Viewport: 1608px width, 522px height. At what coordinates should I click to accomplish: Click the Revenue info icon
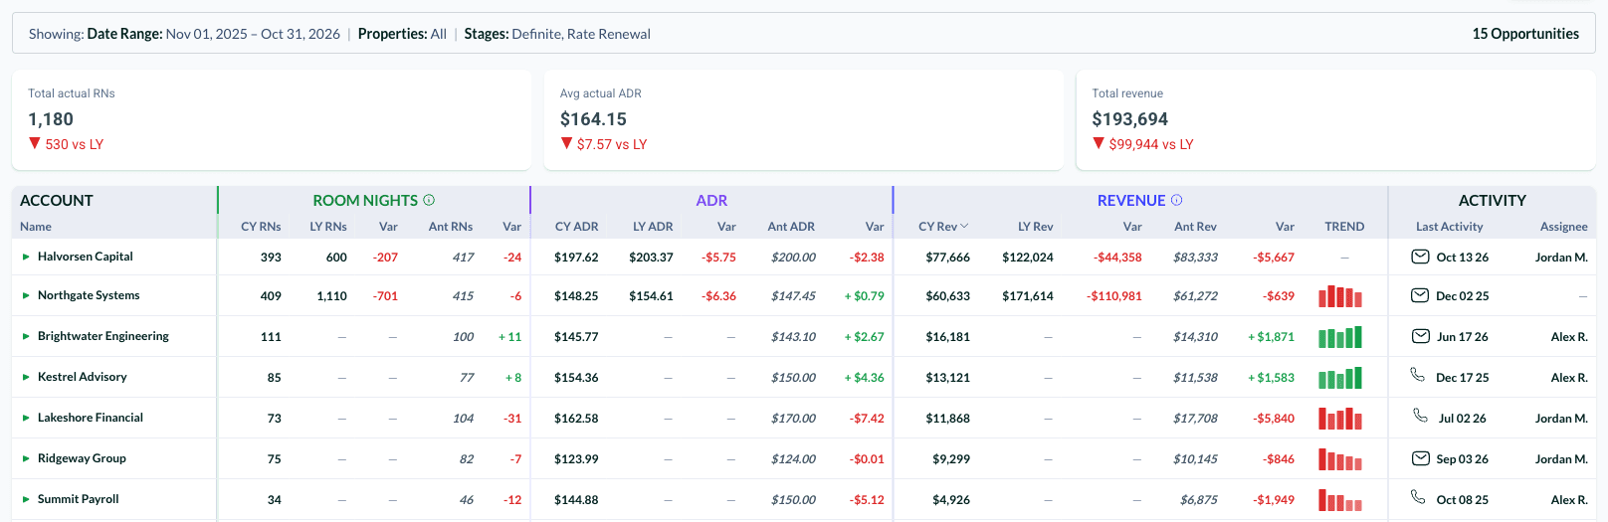click(1176, 200)
